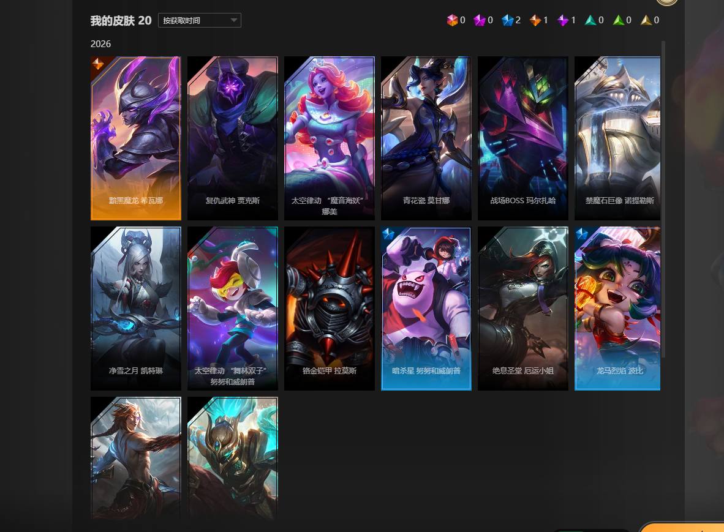This screenshot has width=724, height=532.
Task: Click the count 2 beside blue gem
Action: point(518,20)
